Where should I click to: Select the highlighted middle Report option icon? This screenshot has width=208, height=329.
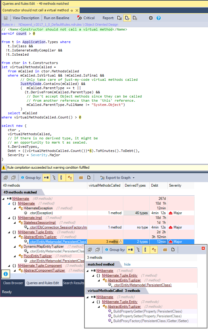pyautogui.click(x=127, y=18)
